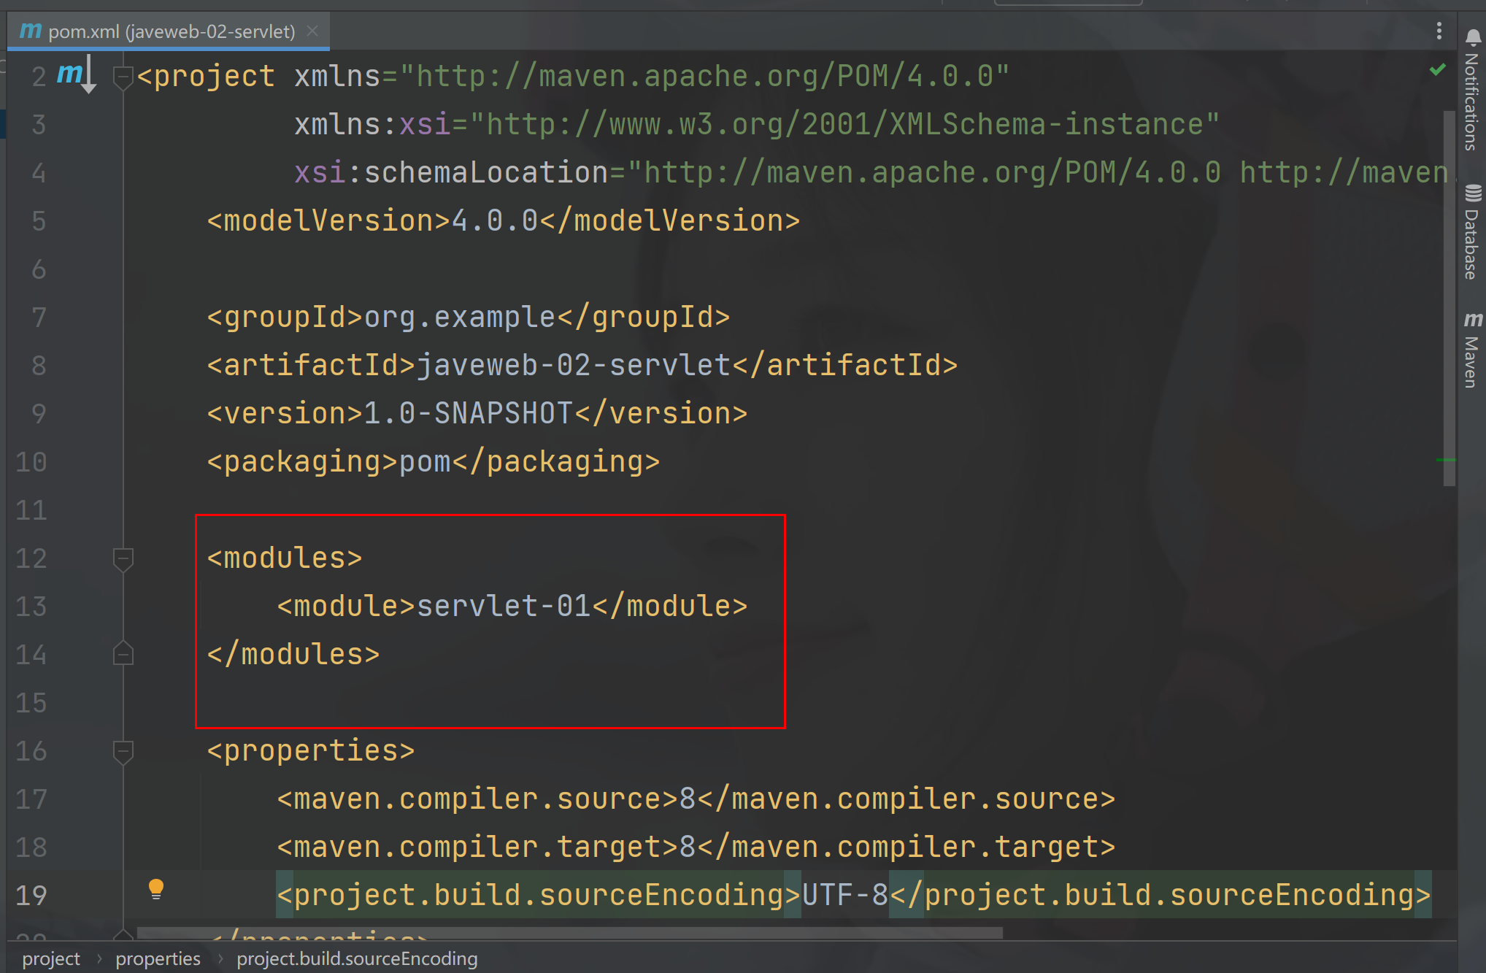Click the yellow lightbulb intention icon
The width and height of the screenshot is (1486, 973).
point(156,889)
